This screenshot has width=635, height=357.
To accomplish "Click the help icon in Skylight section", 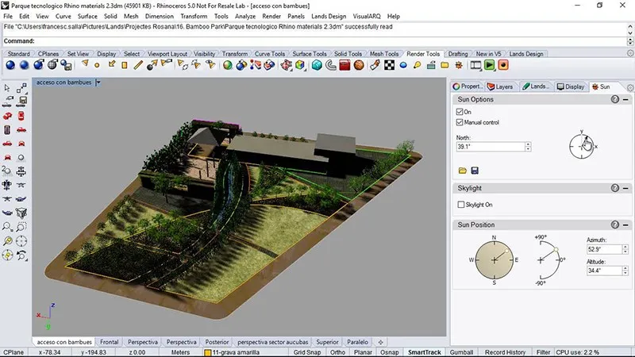I will (x=614, y=188).
